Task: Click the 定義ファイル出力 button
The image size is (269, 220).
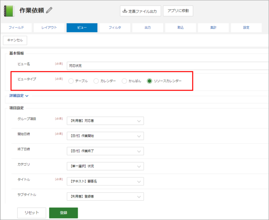Action: point(140,11)
